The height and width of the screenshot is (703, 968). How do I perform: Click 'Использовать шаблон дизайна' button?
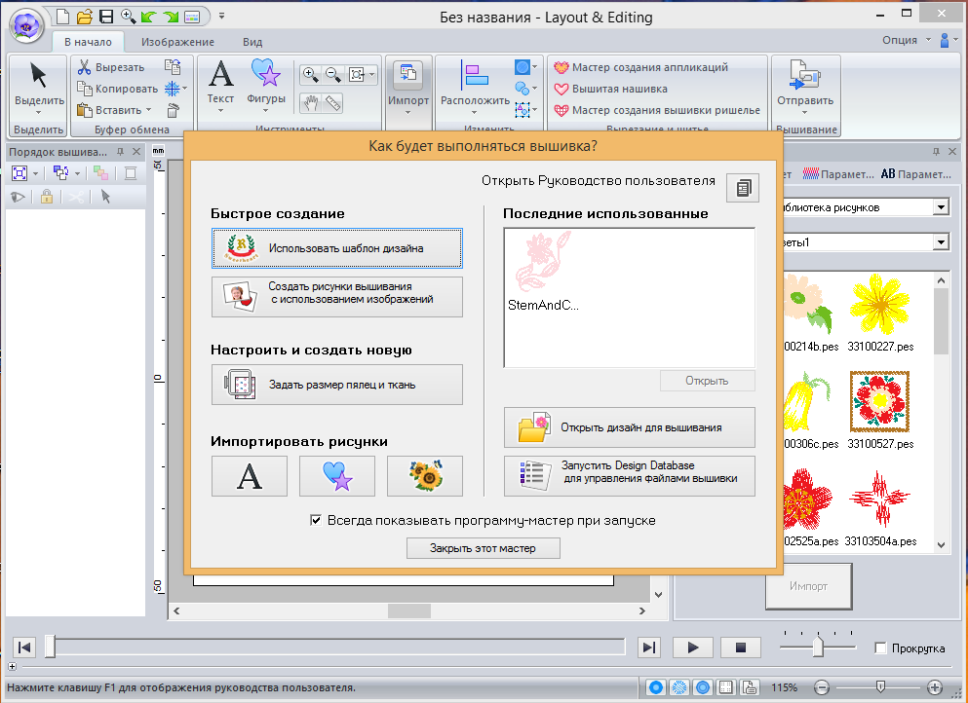[337, 248]
